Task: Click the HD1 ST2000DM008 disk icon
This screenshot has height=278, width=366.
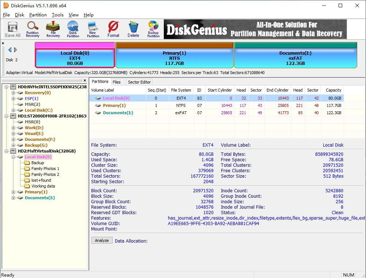Action: [x=13, y=116]
